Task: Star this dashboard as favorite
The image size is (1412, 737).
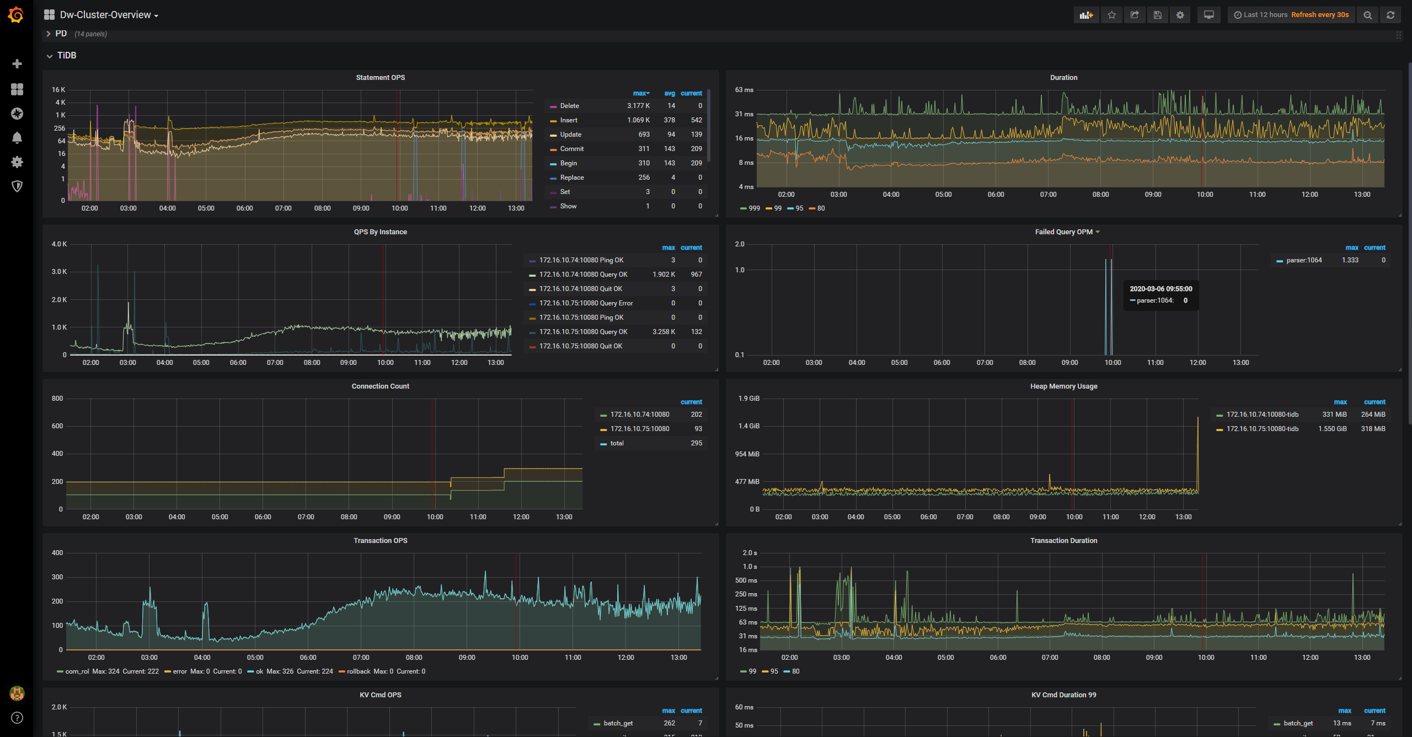Action: click(1112, 15)
